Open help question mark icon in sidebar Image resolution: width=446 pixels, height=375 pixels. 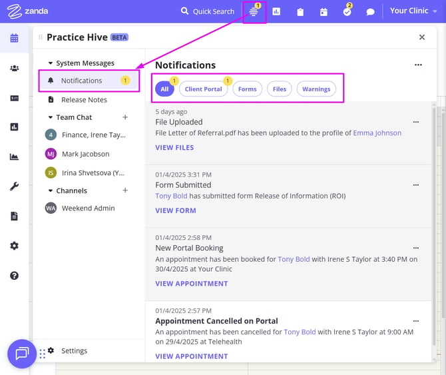pyautogui.click(x=14, y=276)
